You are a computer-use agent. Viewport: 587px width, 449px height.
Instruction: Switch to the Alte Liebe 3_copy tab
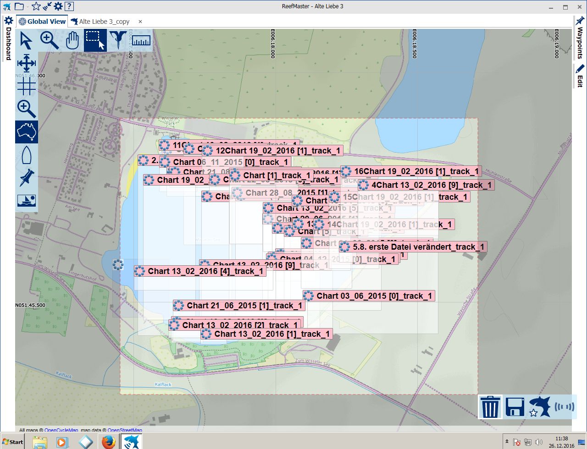coord(104,22)
